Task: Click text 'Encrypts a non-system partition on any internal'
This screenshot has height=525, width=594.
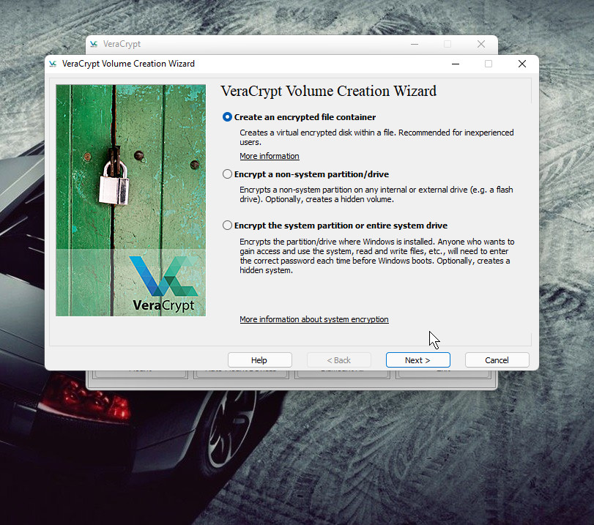Action: [x=324, y=190]
